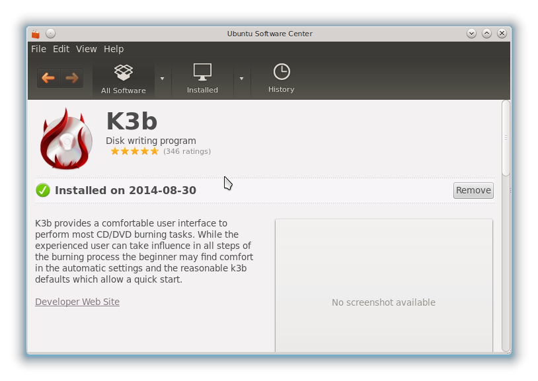The height and width of the screenshot is (381, 538).
Task: Show the Installed software list
Action: (202, 79)
